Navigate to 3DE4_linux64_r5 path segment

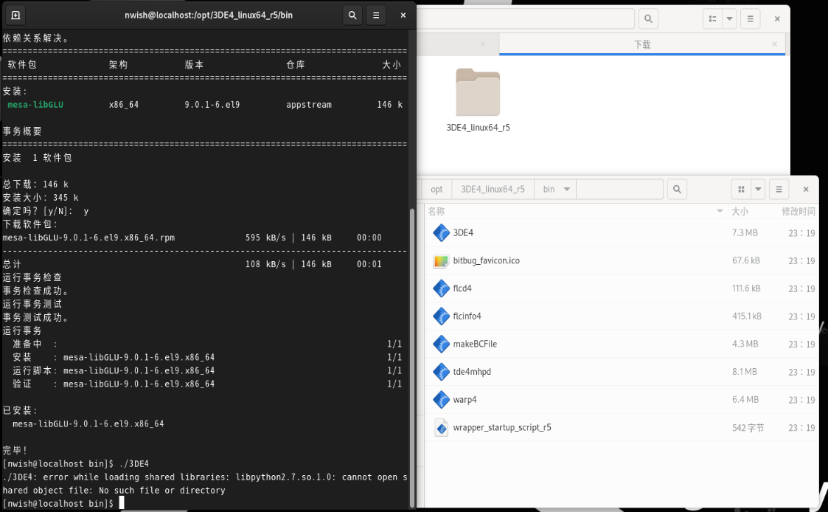(493, 190)
